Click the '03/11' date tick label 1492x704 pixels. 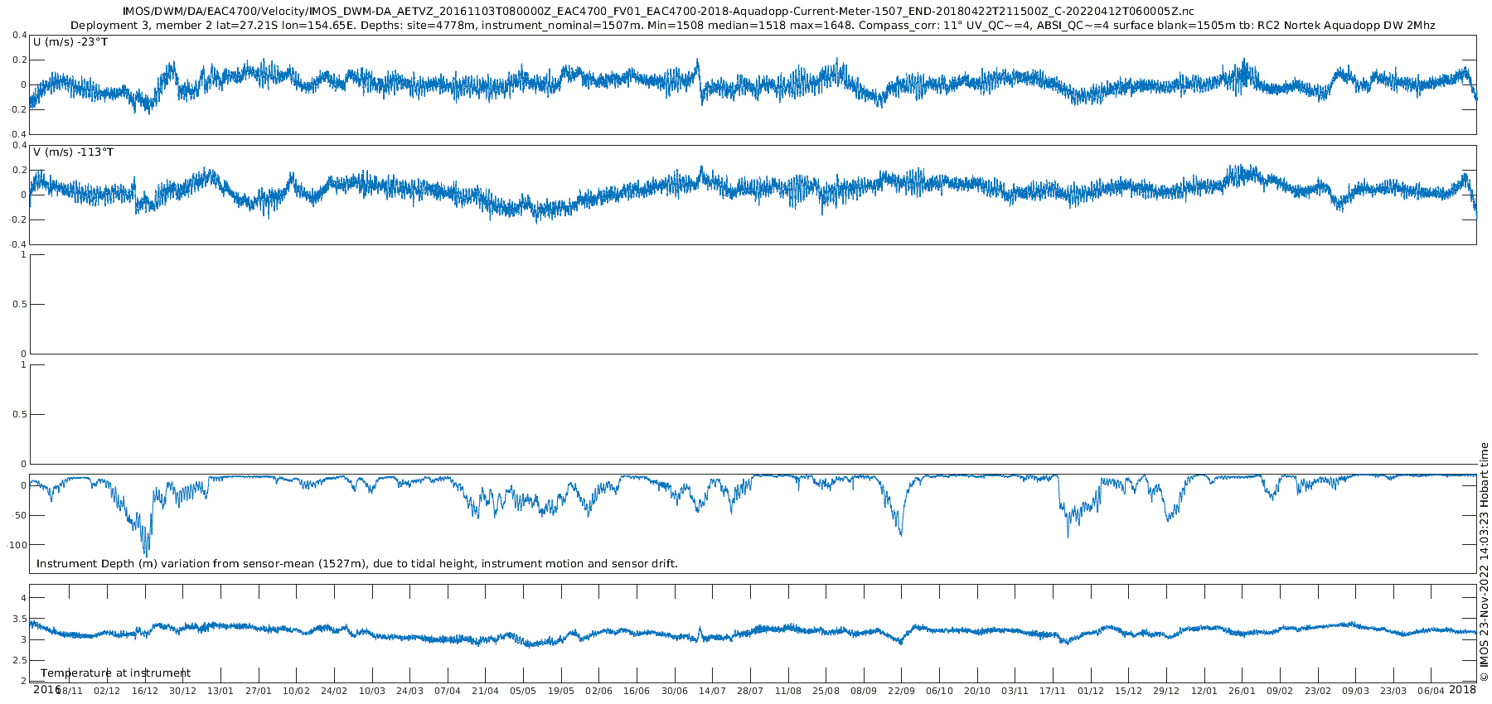click(x=1015, y=691)
